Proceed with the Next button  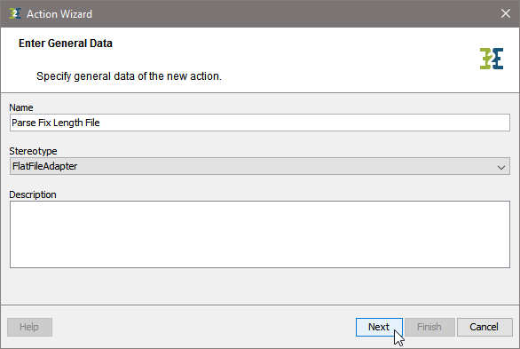pos(379,327)
